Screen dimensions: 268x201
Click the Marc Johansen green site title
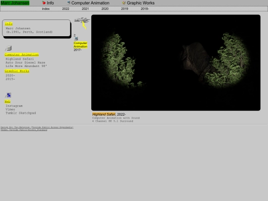[x=15, y=3]
